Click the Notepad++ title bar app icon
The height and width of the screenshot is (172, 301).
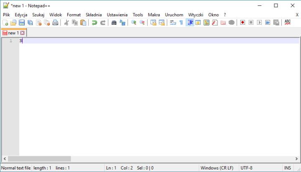click(6, 5)
